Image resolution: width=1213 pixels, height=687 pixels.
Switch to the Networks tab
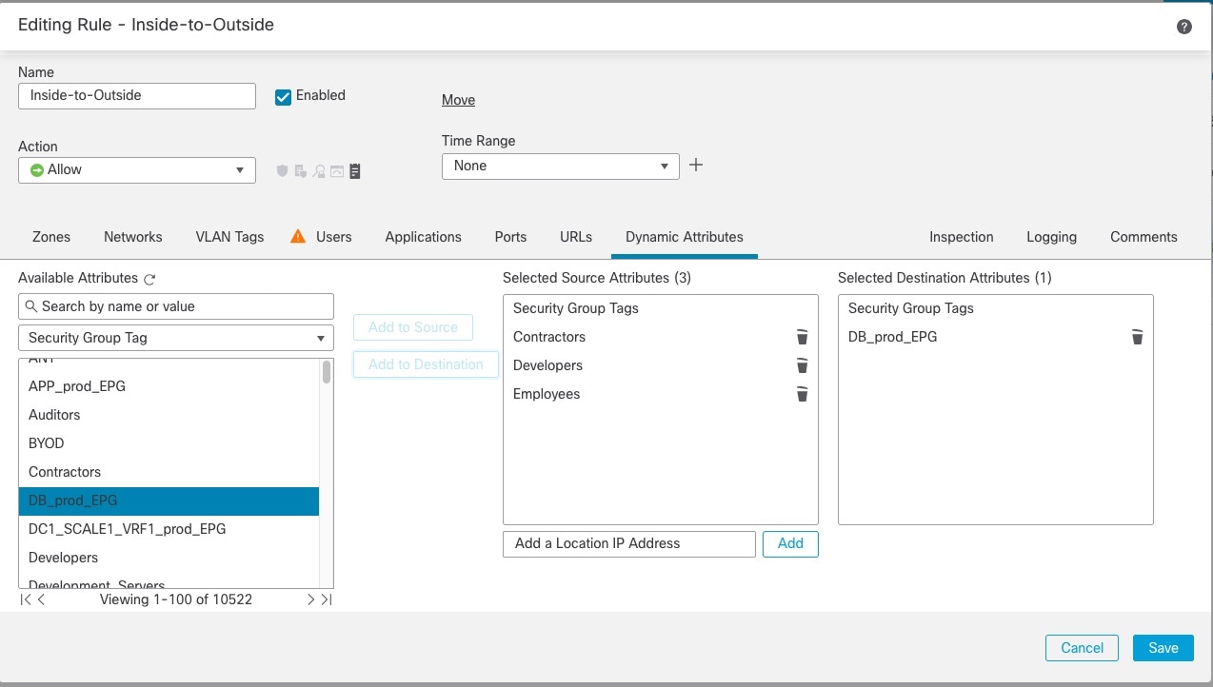pos(133,237)
